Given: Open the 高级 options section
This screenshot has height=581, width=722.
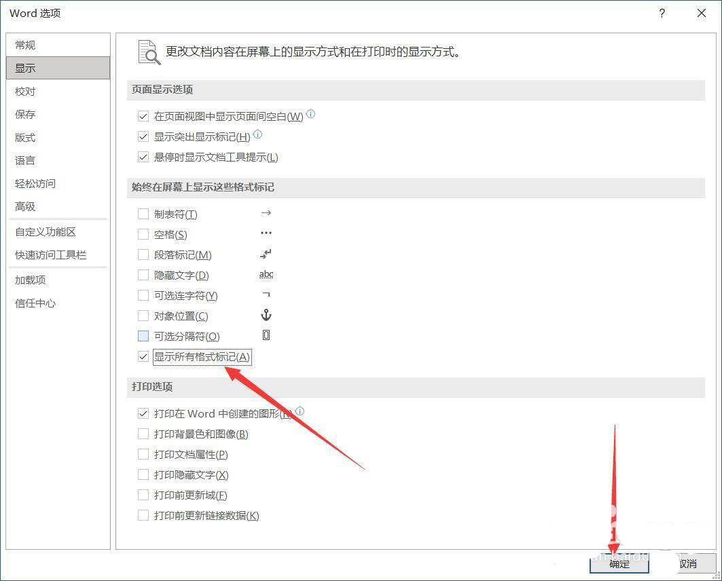Looking at the screenshot, I should tap(24, 206).
